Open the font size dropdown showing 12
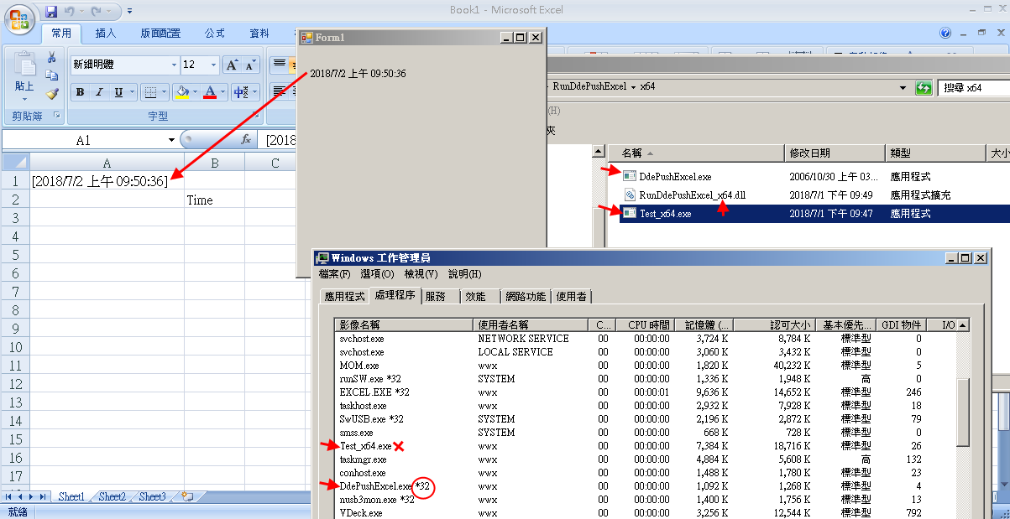Screen dimensions: 1010x519 pos(214,65)
